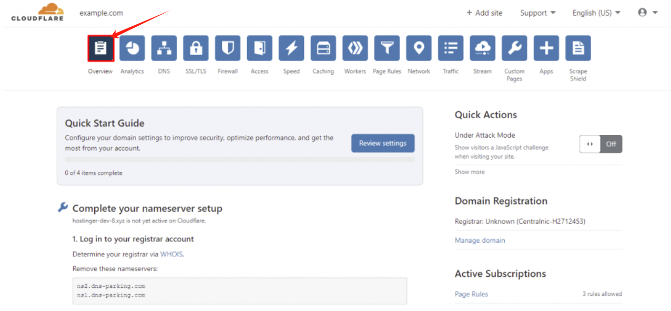Click the Active Subscriptions heading

(500, 274)
